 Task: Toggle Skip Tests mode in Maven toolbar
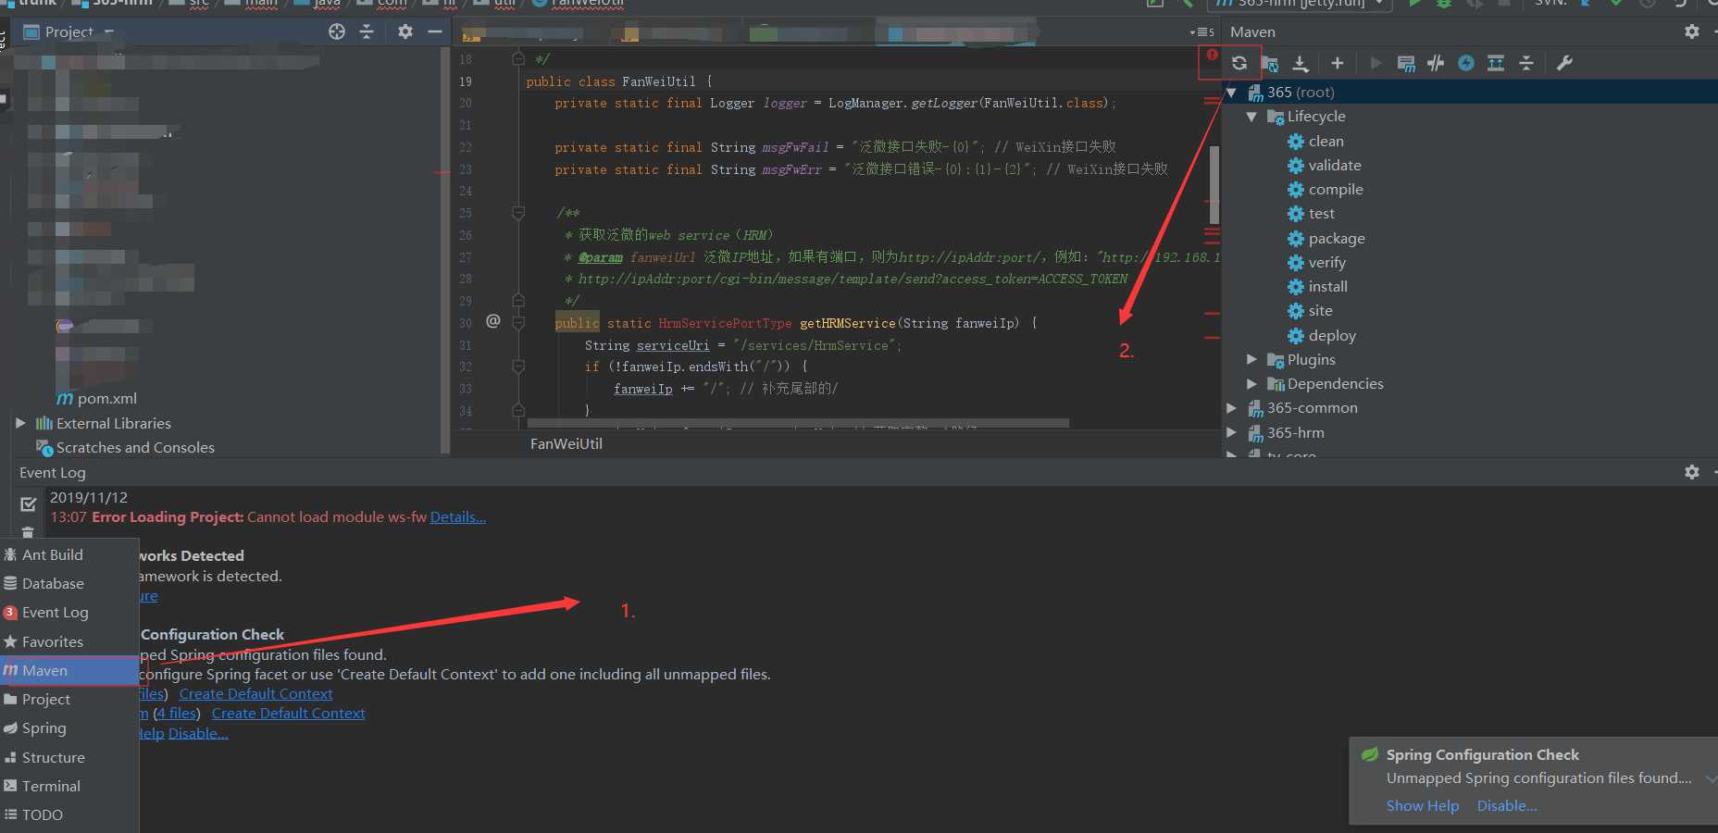coord(1466,63)
